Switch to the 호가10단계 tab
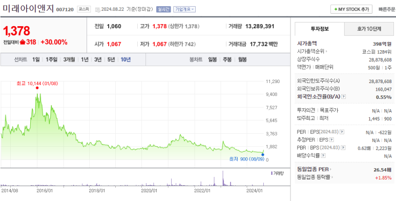Viewport: 396px width, 201px height. point(369,29)
